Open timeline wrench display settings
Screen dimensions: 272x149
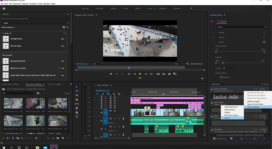coord(119,94)
